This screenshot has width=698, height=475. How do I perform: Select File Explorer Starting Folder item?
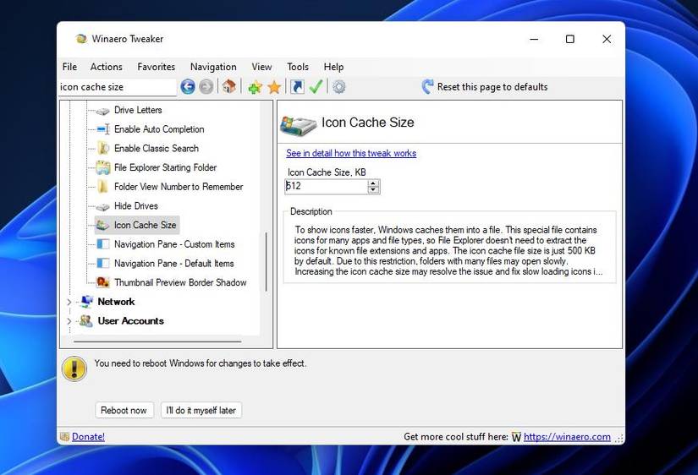165,167
